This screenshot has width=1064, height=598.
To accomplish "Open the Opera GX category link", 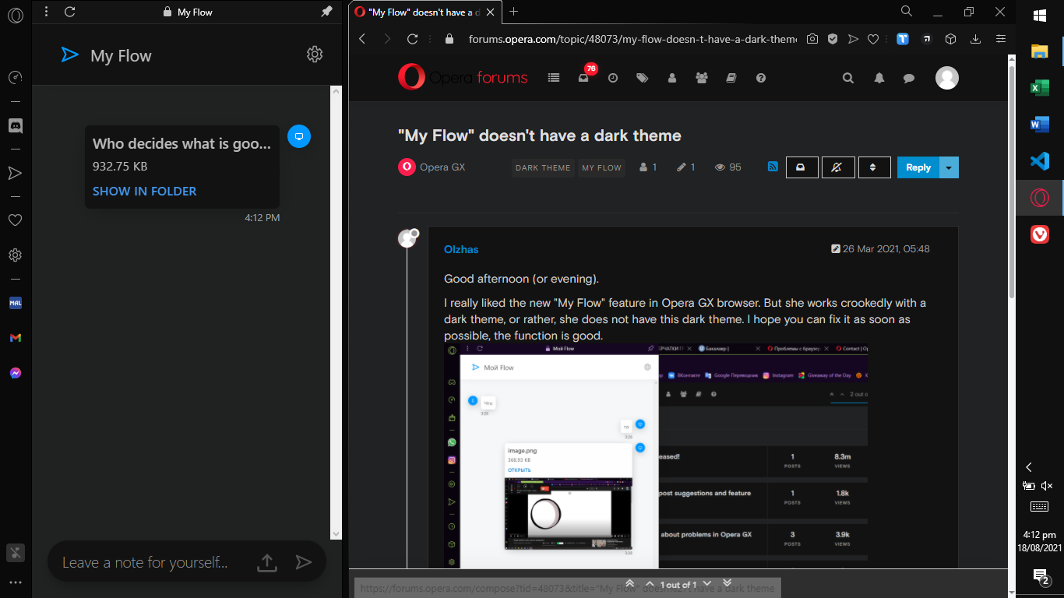I will pyautogui.click(x=442, y=167).
